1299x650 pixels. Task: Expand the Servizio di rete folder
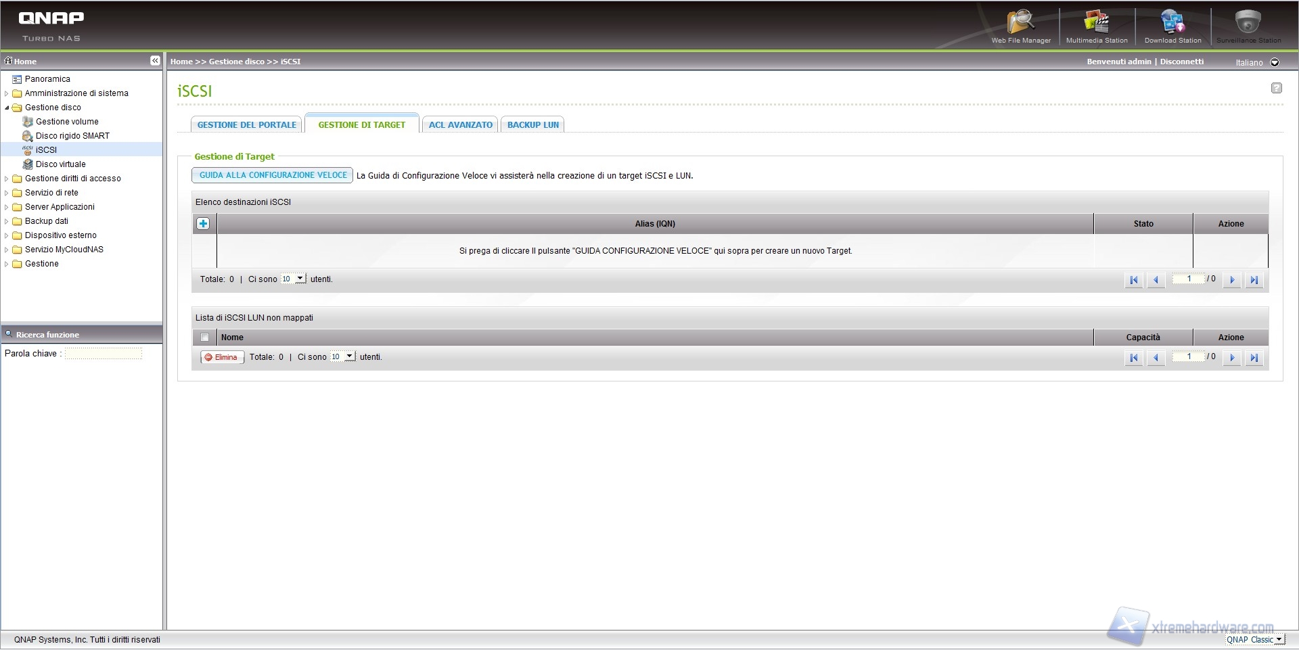(x=7, y=193)
